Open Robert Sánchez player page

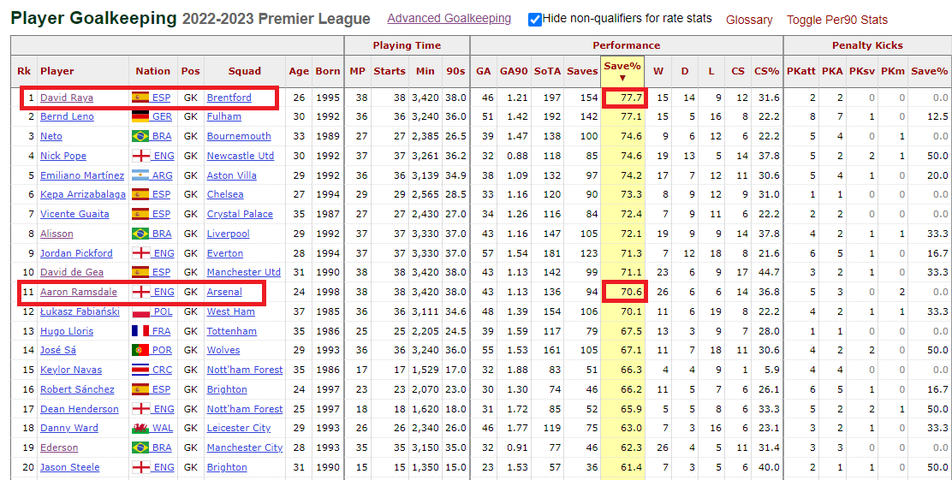(x=77, y=389)
